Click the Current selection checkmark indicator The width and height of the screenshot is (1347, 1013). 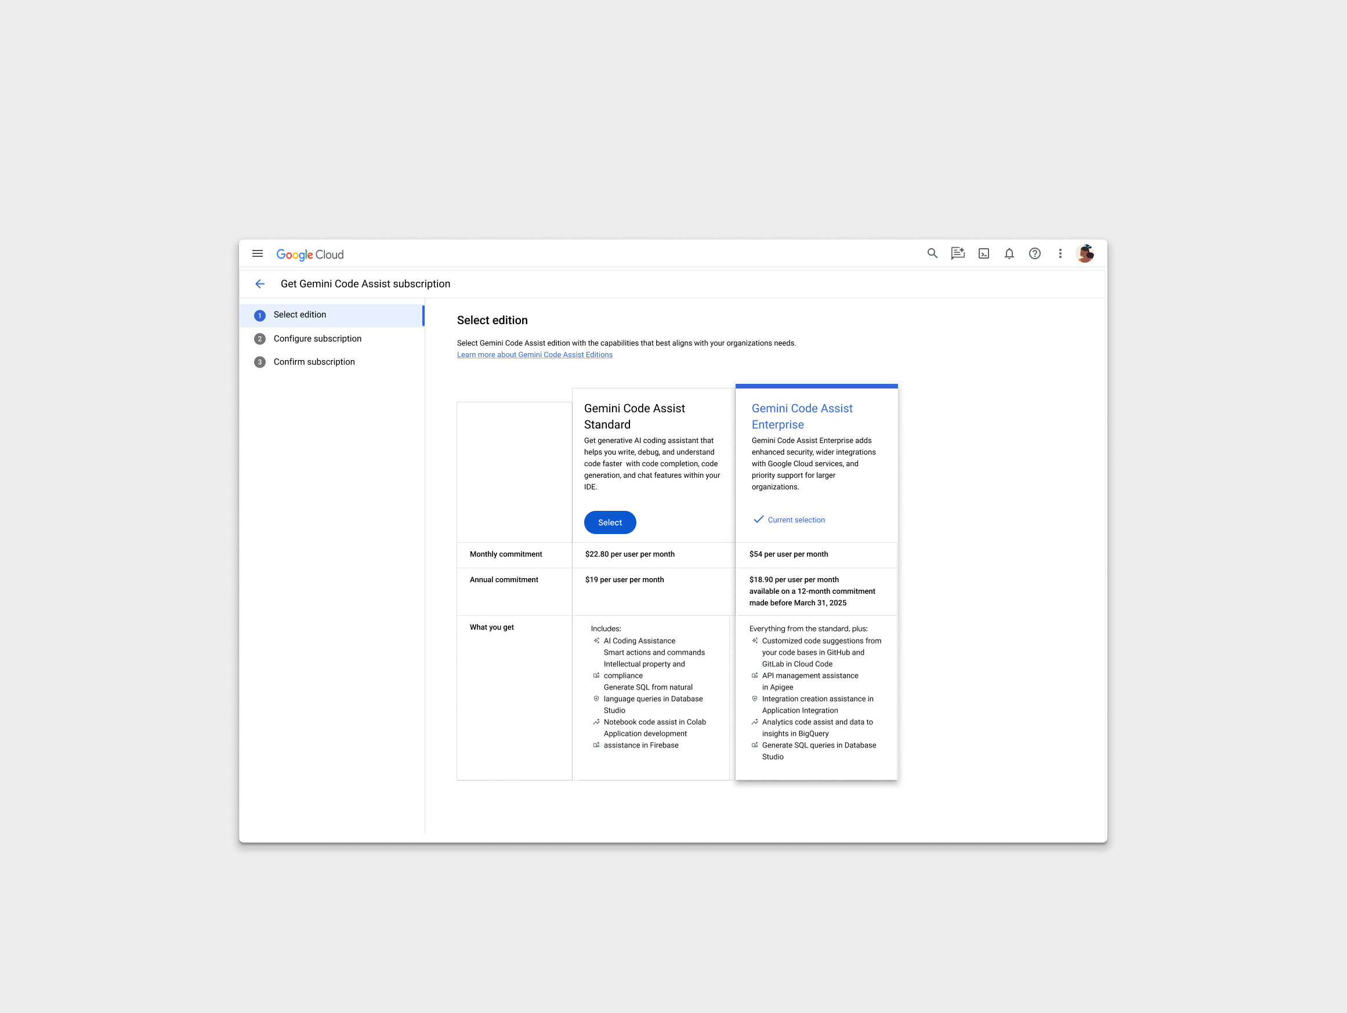[788, 520]
